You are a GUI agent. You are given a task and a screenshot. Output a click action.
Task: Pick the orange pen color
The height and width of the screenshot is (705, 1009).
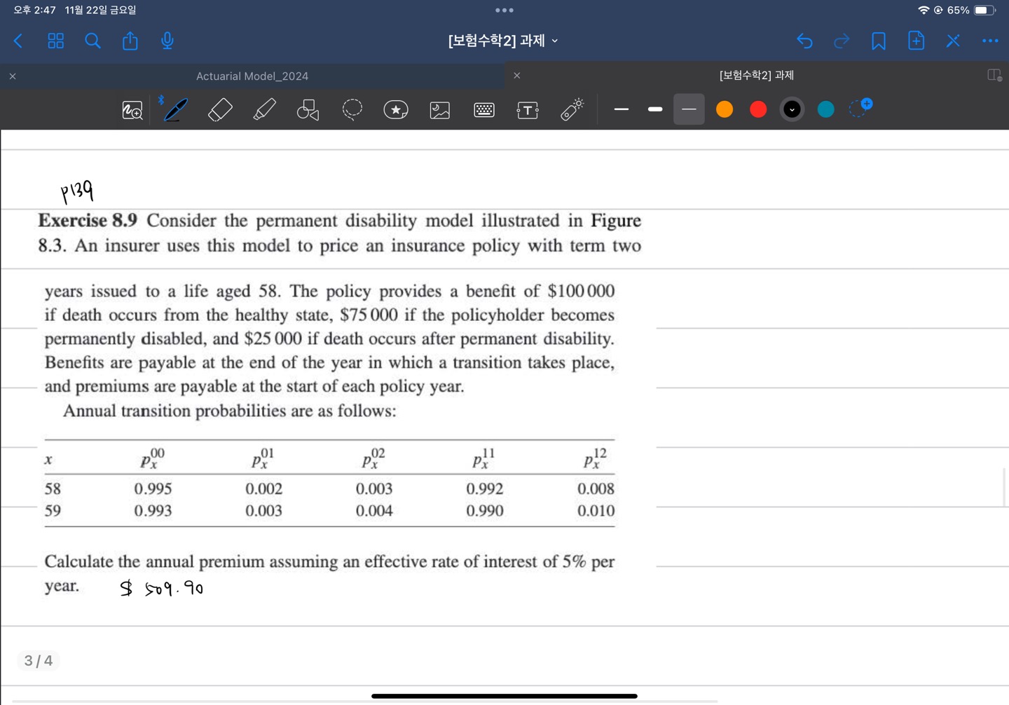[725, 109]
